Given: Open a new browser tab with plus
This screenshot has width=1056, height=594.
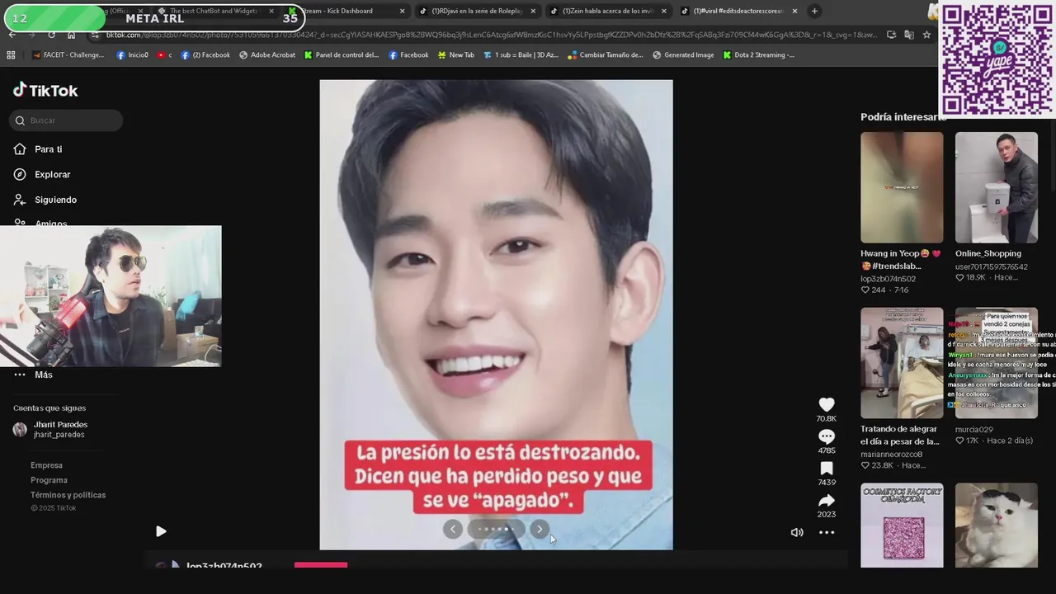Looking at the screenshot, I should pos(814,11).
